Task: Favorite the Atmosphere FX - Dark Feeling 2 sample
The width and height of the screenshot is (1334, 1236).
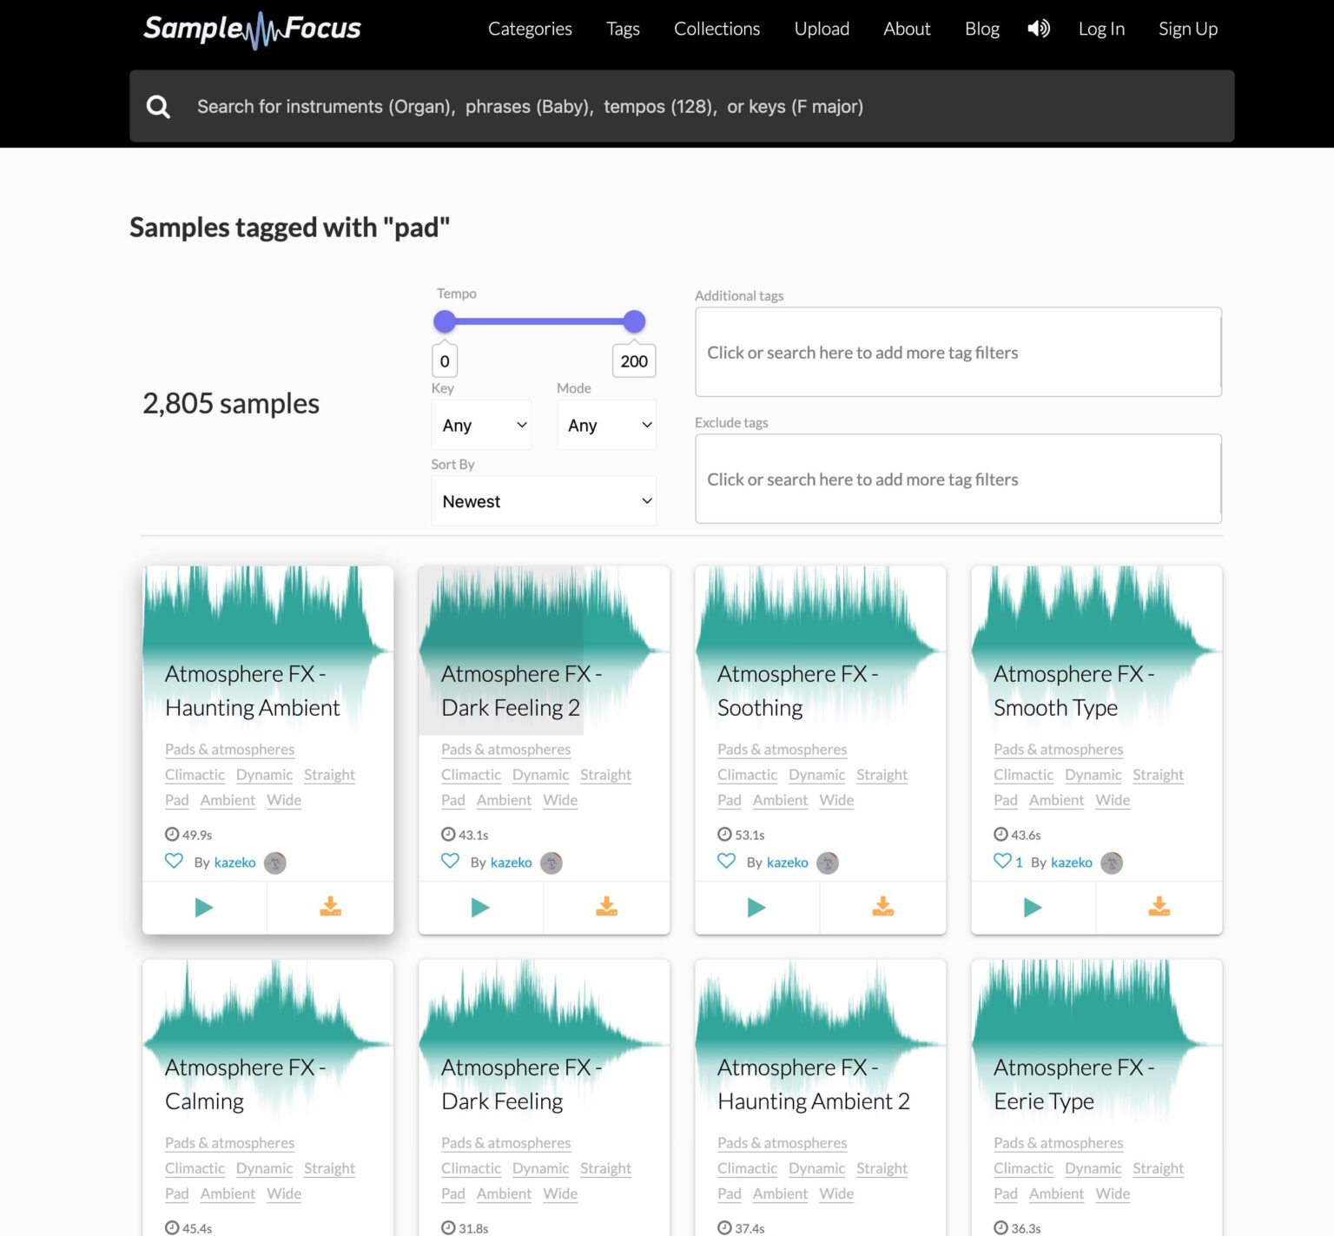Action: coord(450,861)
